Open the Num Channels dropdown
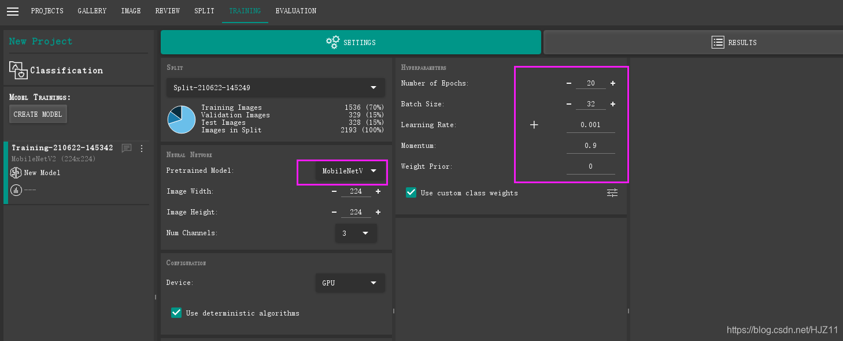This screenshot has width=843, height=341. coord(356,233)
